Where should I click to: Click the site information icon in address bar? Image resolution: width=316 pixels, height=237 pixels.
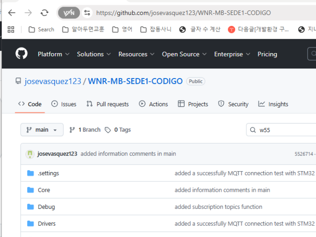(x=87, y=13)
